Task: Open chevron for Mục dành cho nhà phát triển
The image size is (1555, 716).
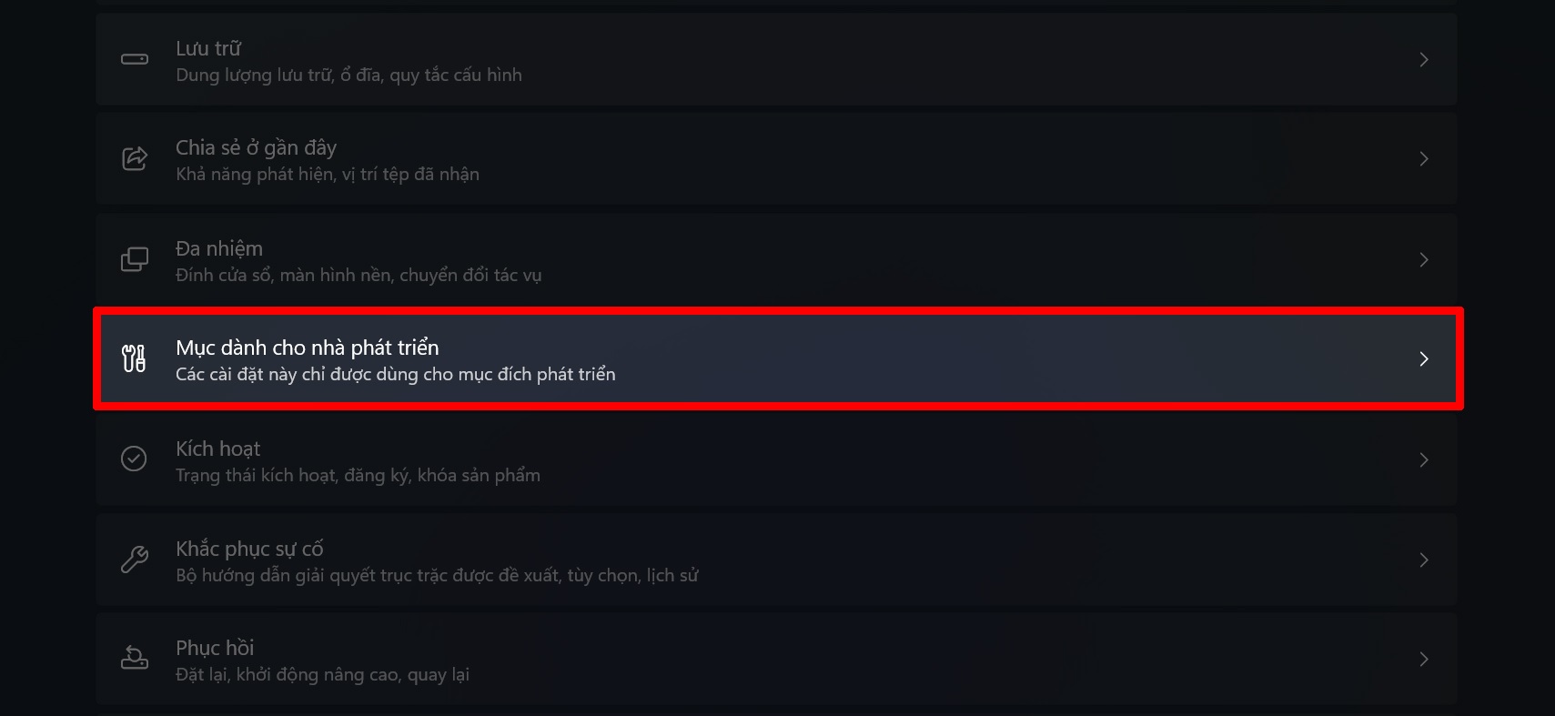Action: click(x=1424, y=359)
